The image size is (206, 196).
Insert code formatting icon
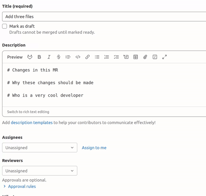tap(78, 57)
